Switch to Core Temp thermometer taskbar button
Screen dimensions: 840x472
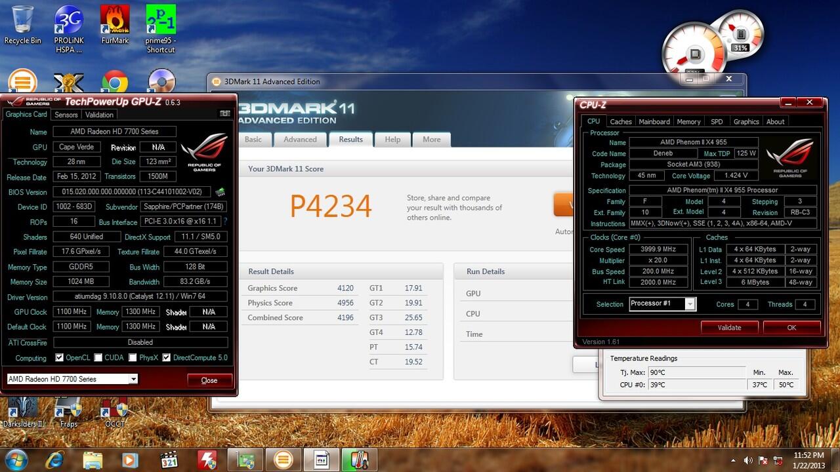coord(359,459)
